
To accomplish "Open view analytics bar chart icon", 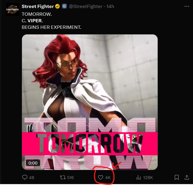I will (139, 177).
